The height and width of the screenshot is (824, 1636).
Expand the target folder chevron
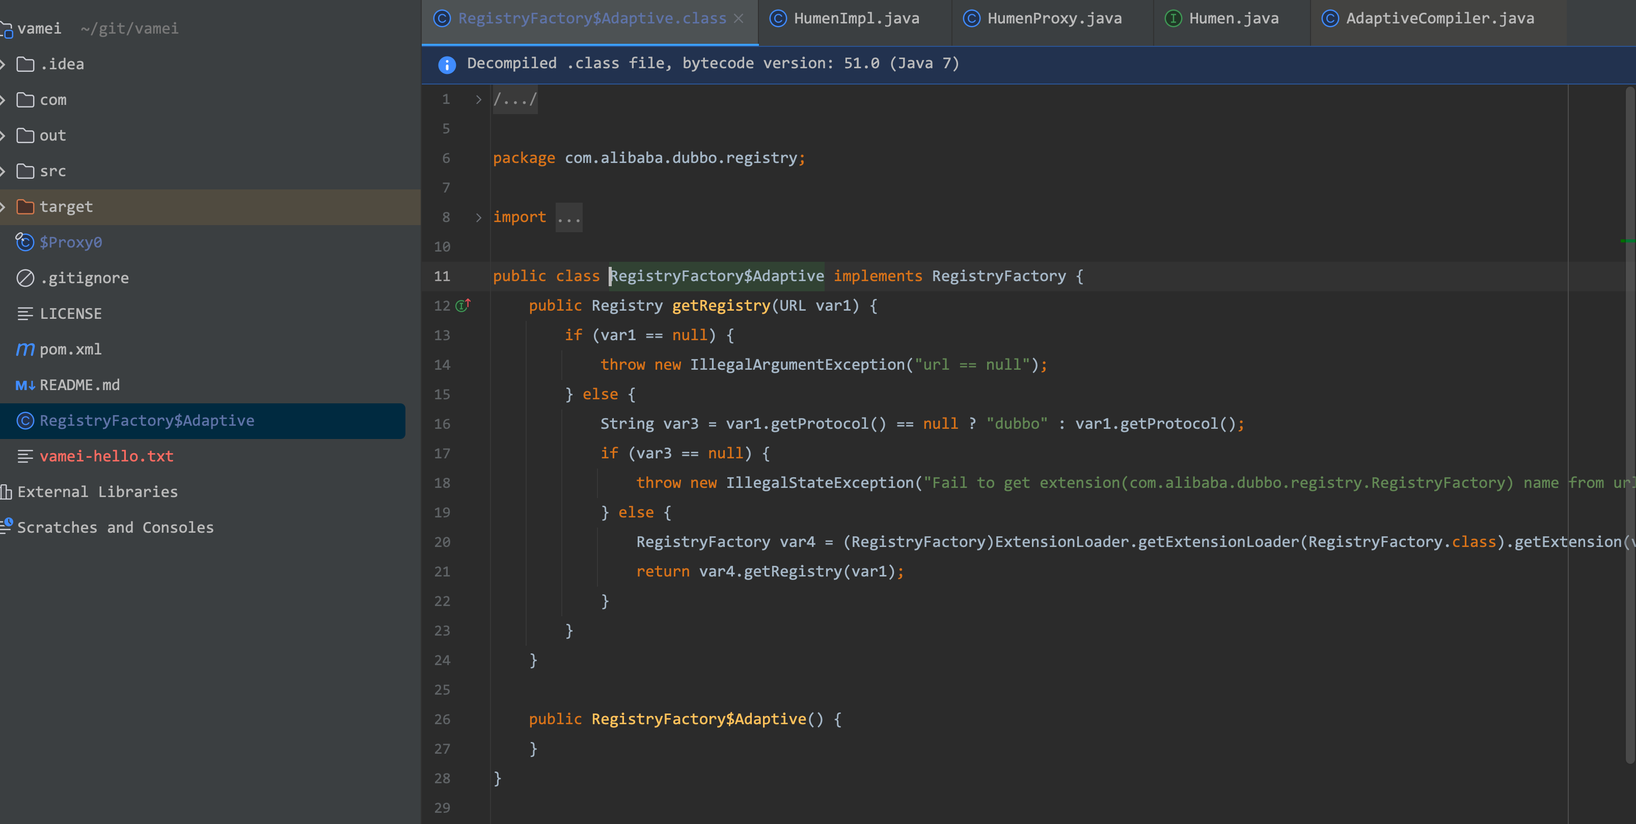tap(3, 206)
